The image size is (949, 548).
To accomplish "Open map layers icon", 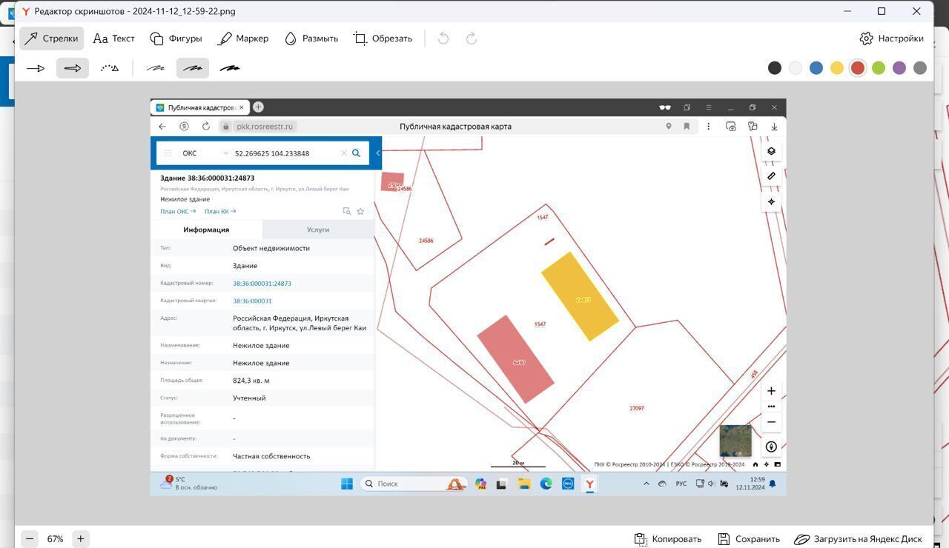I will point(771,151).
